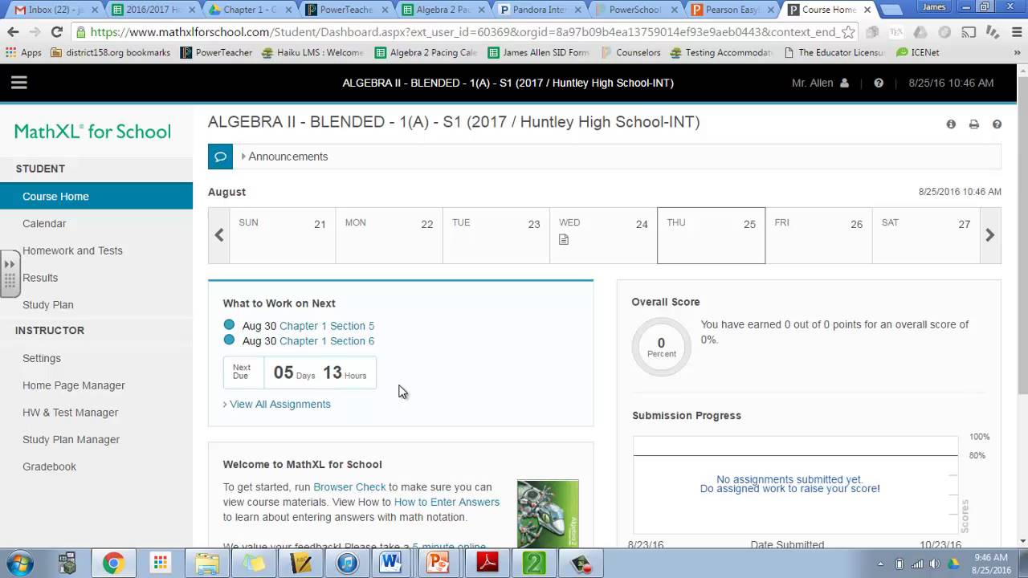
Task: Open Haiku LMS bookmark
Action: click(312, 52)
